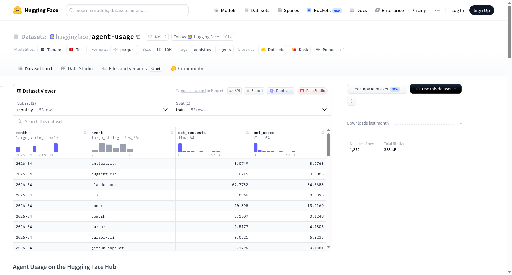Click the like count 2
The height and width of the screenshot is (275, 512).
[165, 37]
